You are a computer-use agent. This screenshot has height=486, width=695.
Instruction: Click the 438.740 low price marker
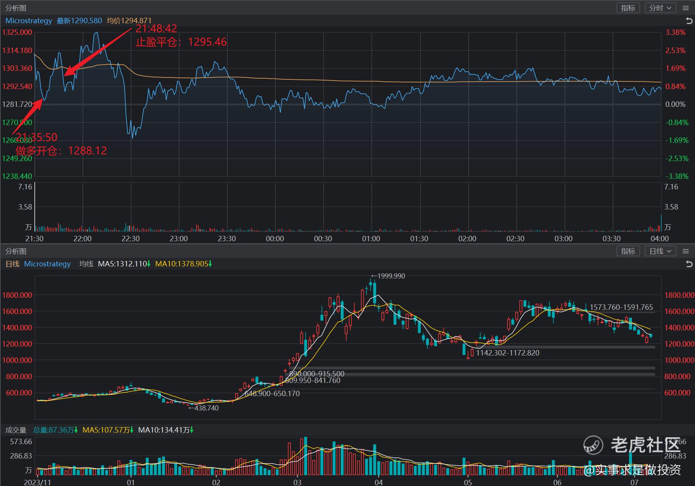click(203, 408)
